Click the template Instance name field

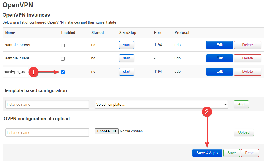coord(47,105)
